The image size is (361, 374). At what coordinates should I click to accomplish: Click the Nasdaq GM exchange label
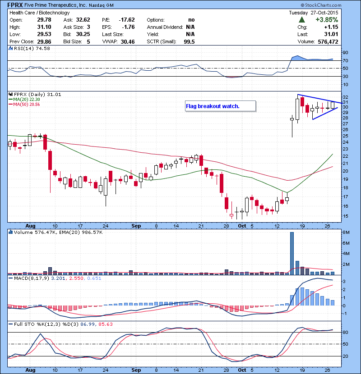click(101, 5)
